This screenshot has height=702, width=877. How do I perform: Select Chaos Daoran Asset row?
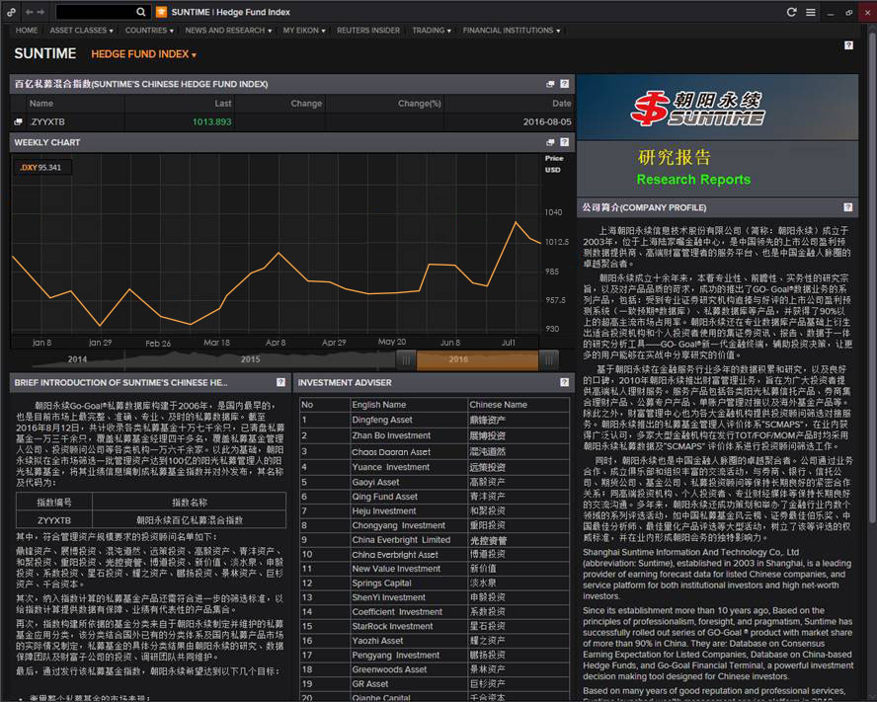(435, 451)
